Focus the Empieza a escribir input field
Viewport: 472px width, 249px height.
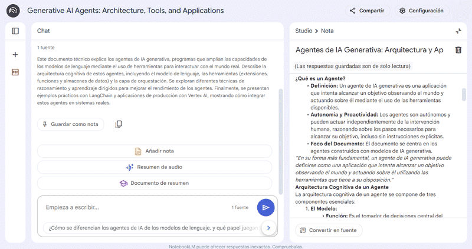point(130,207)
